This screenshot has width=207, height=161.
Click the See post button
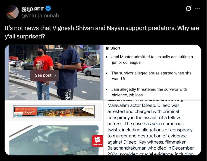click(x=45, y=76)
